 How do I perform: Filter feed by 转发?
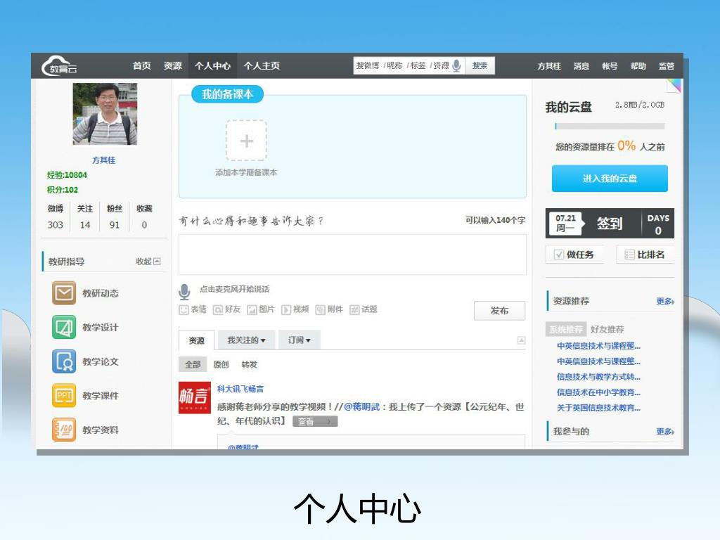[x=250, y=364]
